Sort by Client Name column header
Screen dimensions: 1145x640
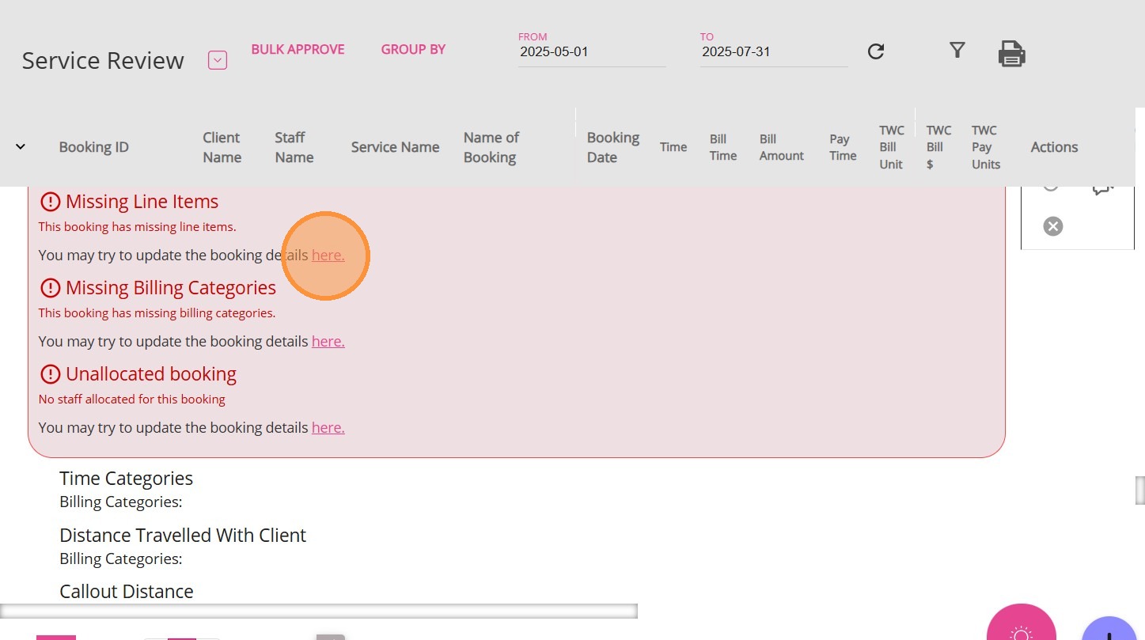[x=222, y=147]
